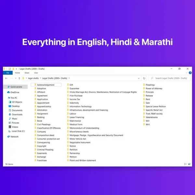Click 'legal drafts' breadcrumb in address bar
195x195 pixels.
[33, 78]
